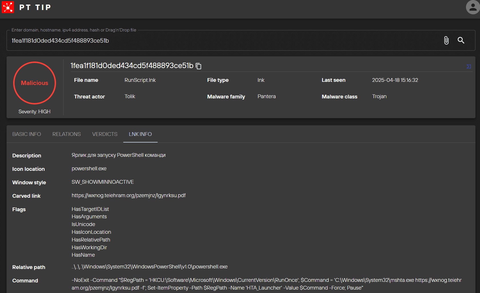This screenshot has height=293, width=480.
Task: Click the Threat actor label
Action: pos(90,97)
